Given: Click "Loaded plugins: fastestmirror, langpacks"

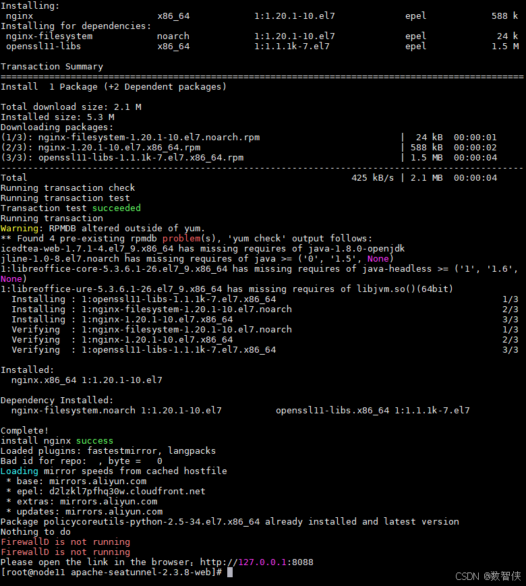Looking at the screenshot, I should click(x=109, y=450).
